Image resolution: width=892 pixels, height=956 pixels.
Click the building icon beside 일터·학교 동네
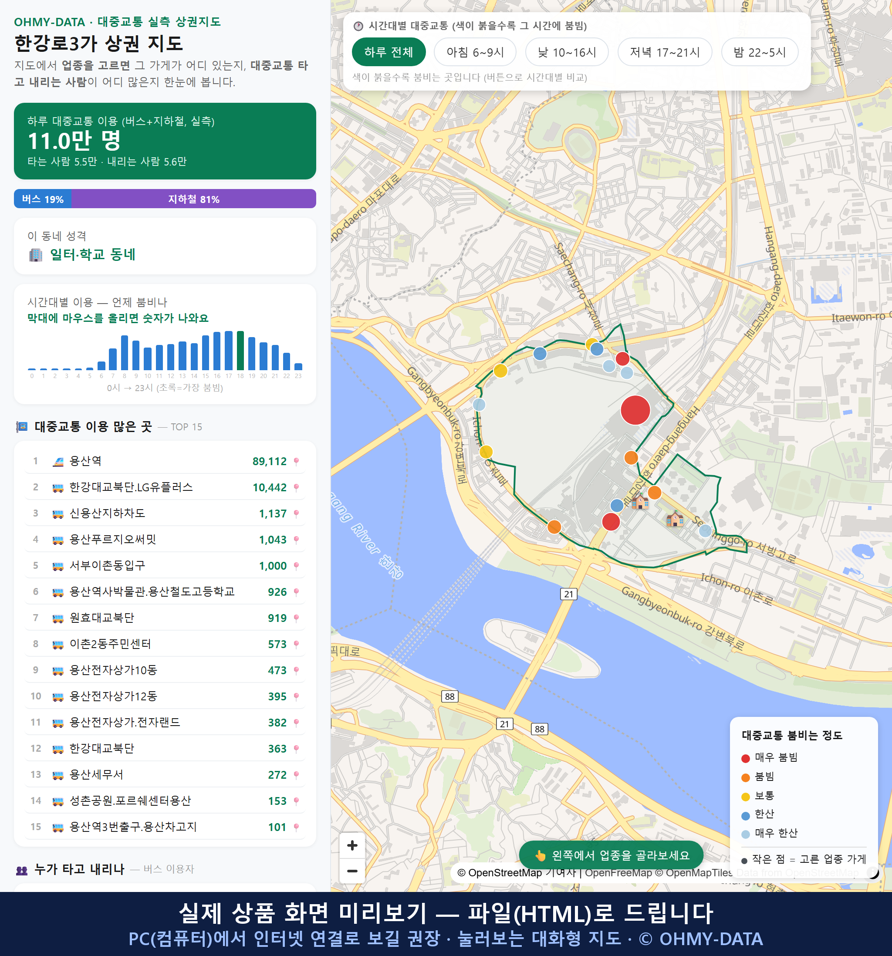tap(36, 255)
